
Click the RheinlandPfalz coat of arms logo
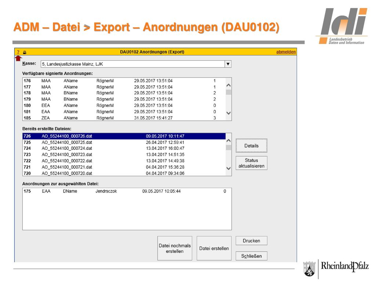(309, 269)
